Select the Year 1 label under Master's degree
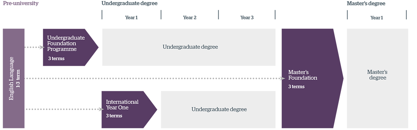Image resolution: width=417 pixels, height=130 pixels. click(377, 18)
